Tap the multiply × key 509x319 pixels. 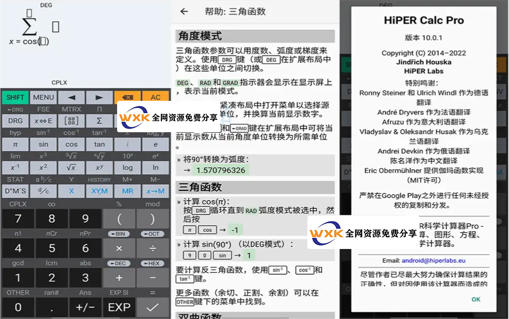coord(119,249)
